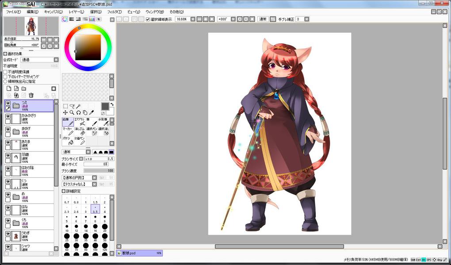Switch to the 獣娘.psd document tab

coord(139,253)
